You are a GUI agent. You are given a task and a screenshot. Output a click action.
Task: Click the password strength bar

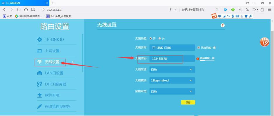[207, 61]
